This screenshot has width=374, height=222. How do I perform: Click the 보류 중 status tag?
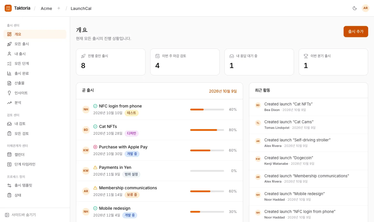[132, 195]
